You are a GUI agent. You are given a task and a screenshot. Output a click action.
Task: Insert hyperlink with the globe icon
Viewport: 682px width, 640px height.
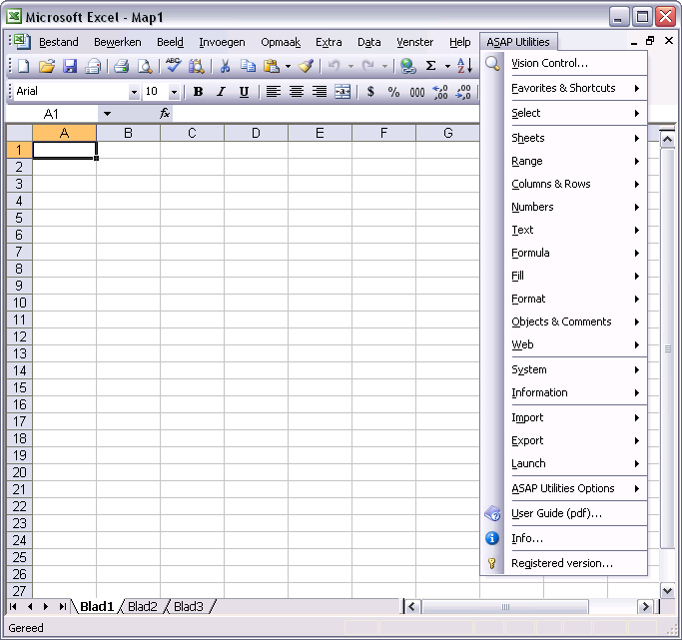(x=408, y=66)
